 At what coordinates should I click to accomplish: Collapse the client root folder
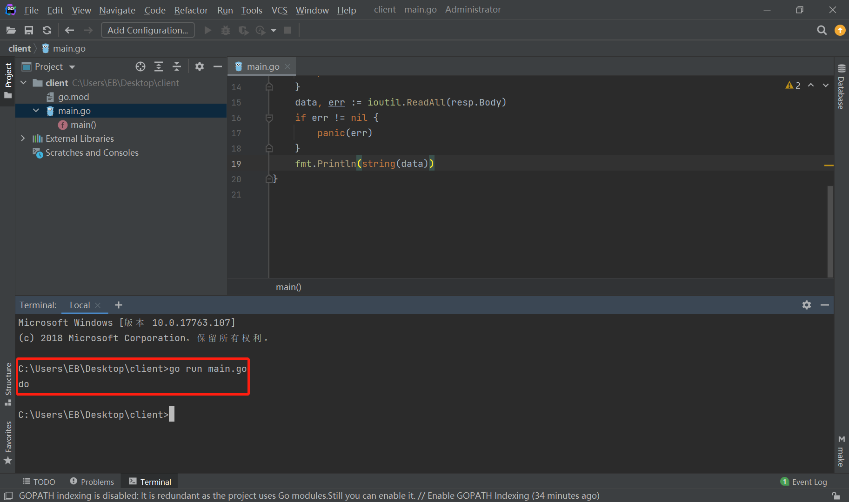coord(24,83)
